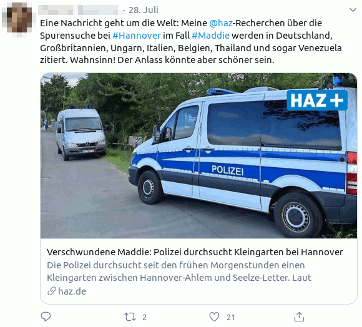Expand the tweet options chevron

click(353, 10)
